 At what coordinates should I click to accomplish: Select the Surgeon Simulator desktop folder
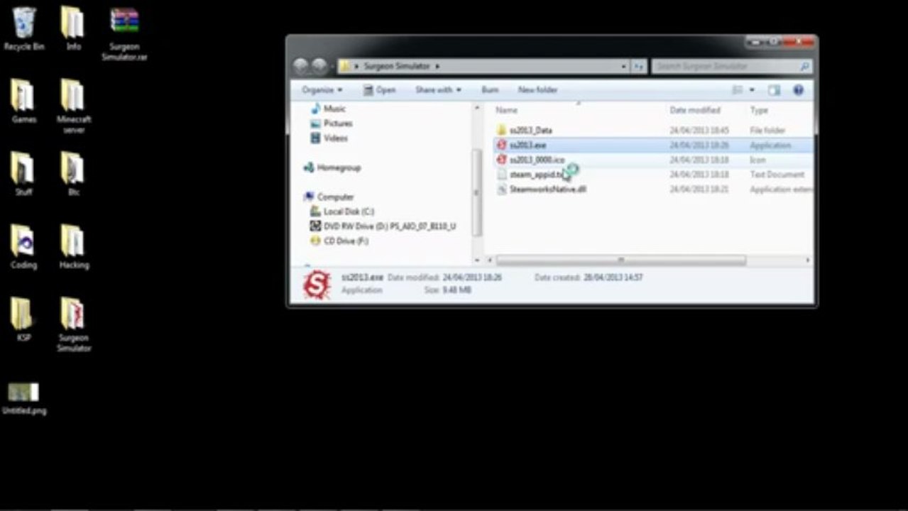tap(74, 324)
